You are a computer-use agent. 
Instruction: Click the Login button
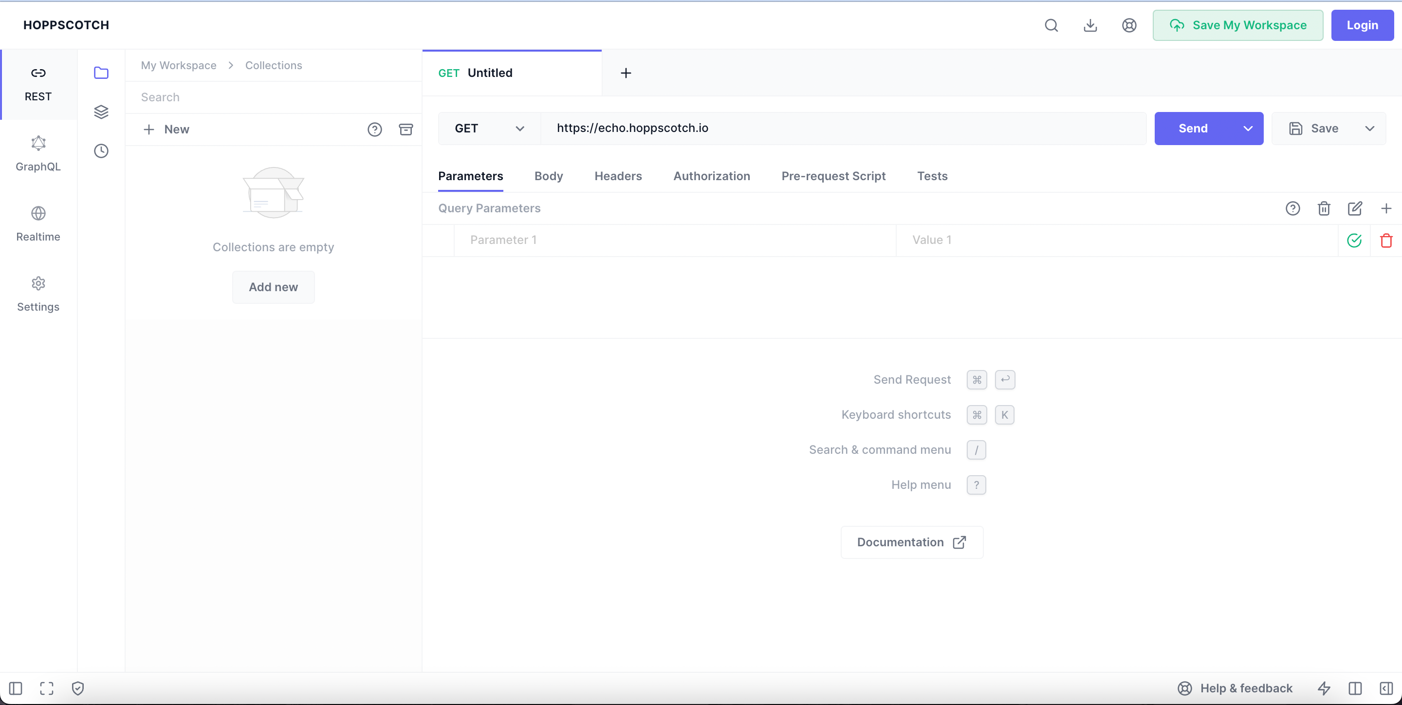(1363, 25)
